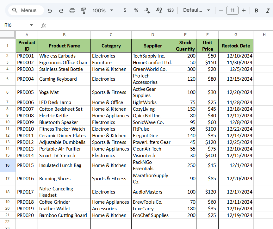Select the 11/28/2024 restock date cell
This screenshot has width=273, height=229.
tap(236, 102)
